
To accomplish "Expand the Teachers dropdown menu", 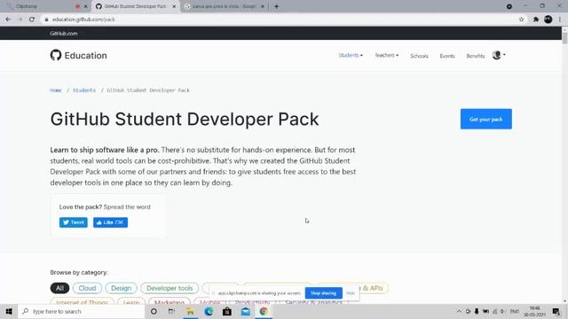I will (387, 55).
